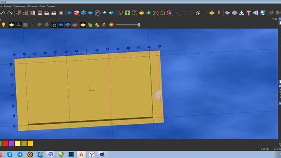Click the crossing curves icon
The image size is (281, 158).
(x=134, y=13)
